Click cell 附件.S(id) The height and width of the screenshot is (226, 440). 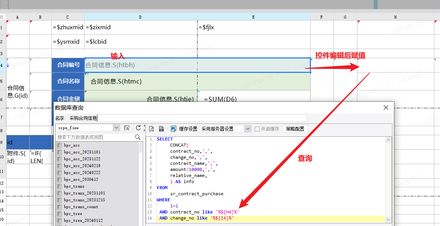click(x=18, y=157)
